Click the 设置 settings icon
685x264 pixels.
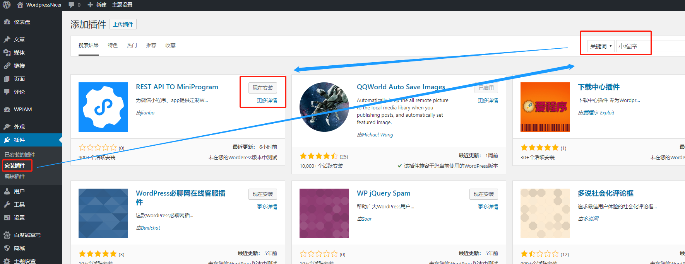click(x=7, y=218)
